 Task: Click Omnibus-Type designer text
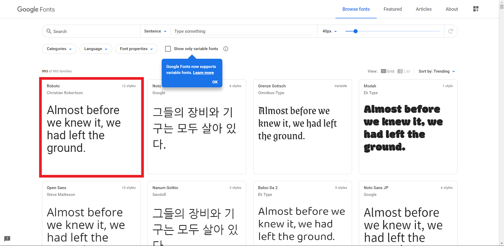coord(271,93)
